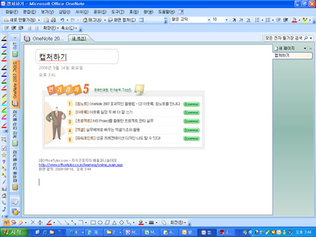The width and height of the screenshot is (316, 237).
Task: Click the print icon in the toolbar
Action: tap(53, 20)
